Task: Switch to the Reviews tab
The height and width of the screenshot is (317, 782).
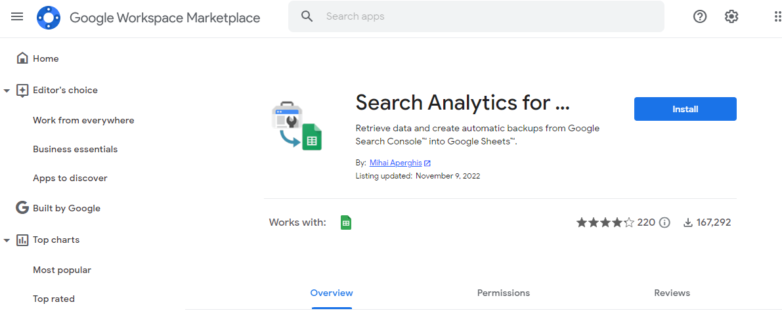Action: [672, 293]
